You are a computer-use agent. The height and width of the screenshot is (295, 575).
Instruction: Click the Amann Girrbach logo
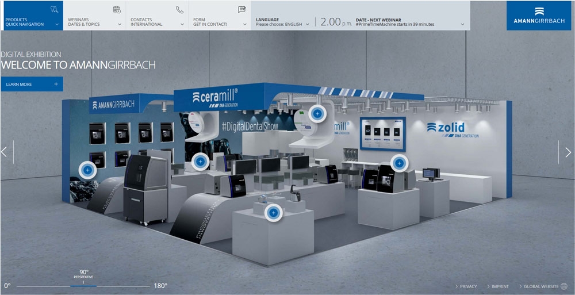[x=539, y=16]
